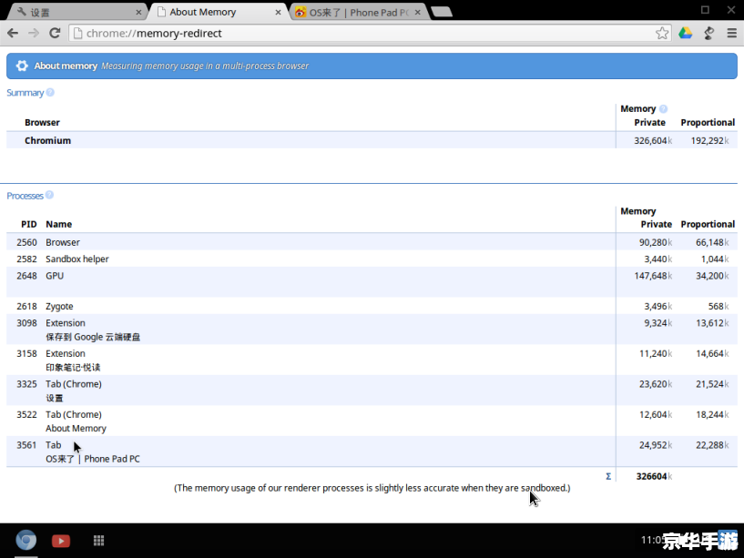Click the Evernote Clearly extension icon
The height and width of the screenshot is (558, 744).
tap(708, 33)
